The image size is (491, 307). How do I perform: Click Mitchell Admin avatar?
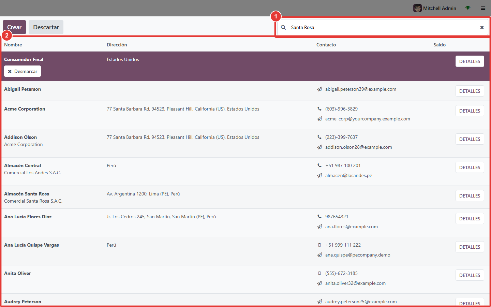417,8
